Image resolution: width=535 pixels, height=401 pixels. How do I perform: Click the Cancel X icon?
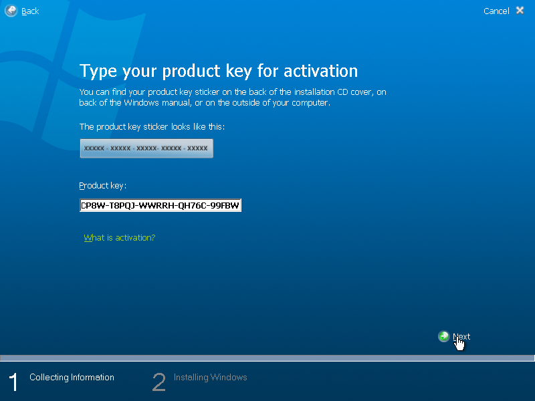point(520,10)
